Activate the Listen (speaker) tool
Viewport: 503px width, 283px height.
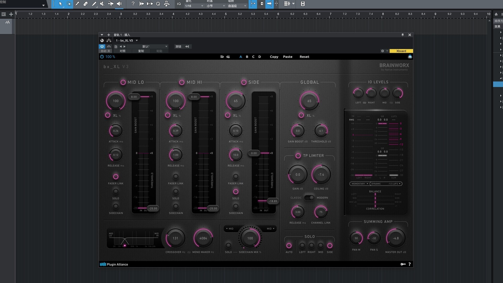(x=119, y=4)
